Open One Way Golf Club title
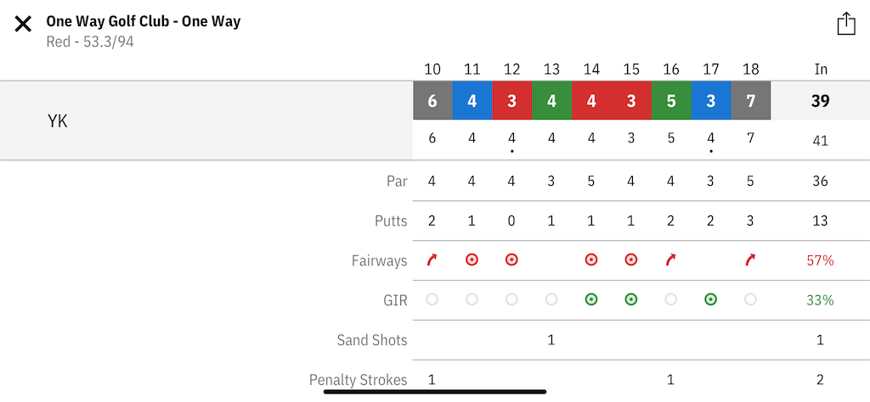 pyautogui.click(x=143, y=21)
